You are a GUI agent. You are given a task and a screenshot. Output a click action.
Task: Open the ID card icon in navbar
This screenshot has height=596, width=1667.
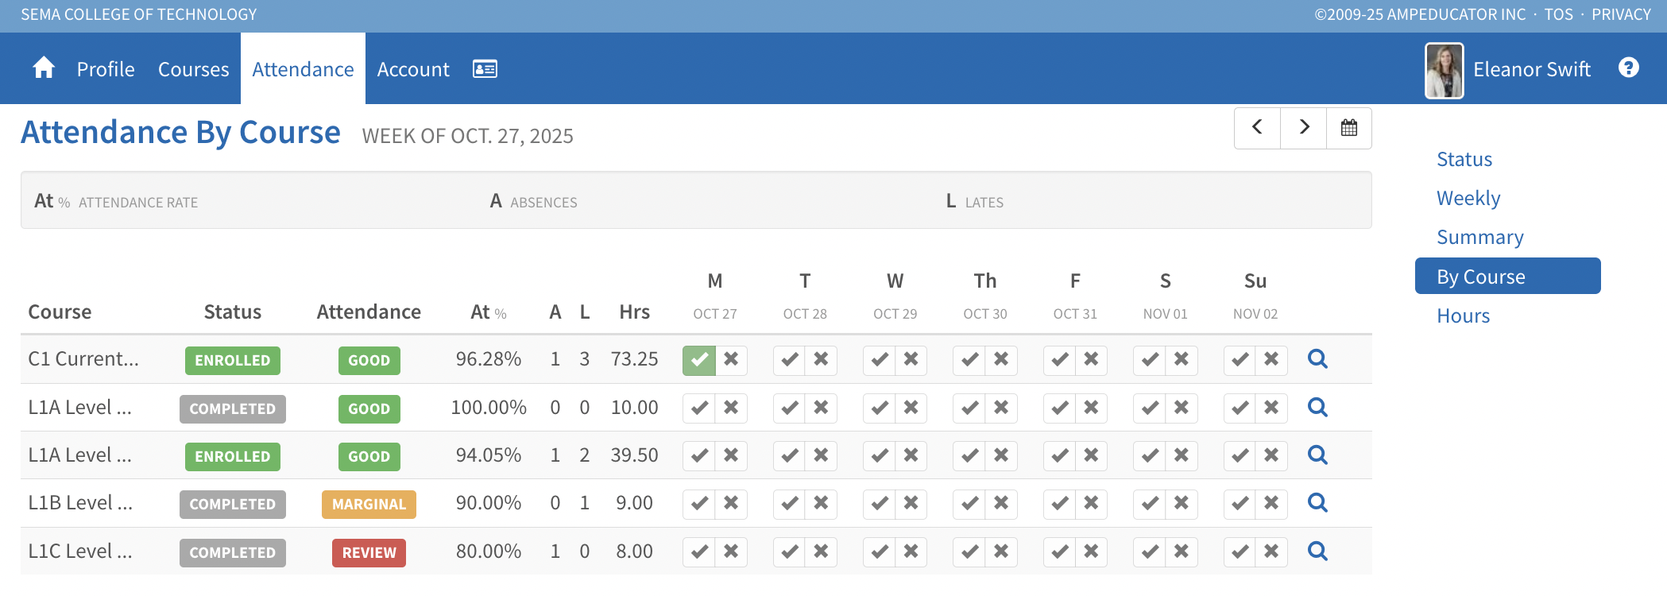[485, 69]
